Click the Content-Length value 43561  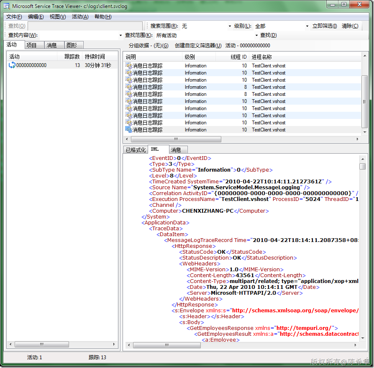pos(245,275)
